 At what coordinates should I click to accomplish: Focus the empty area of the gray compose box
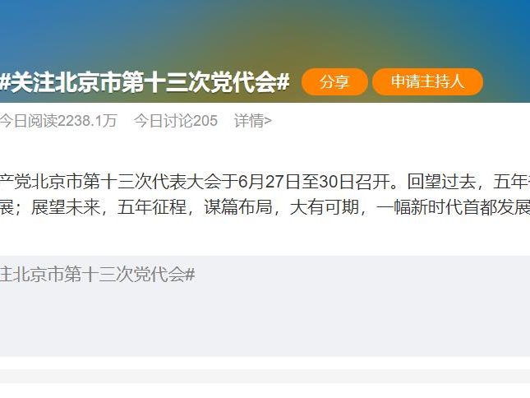[265, 322]
